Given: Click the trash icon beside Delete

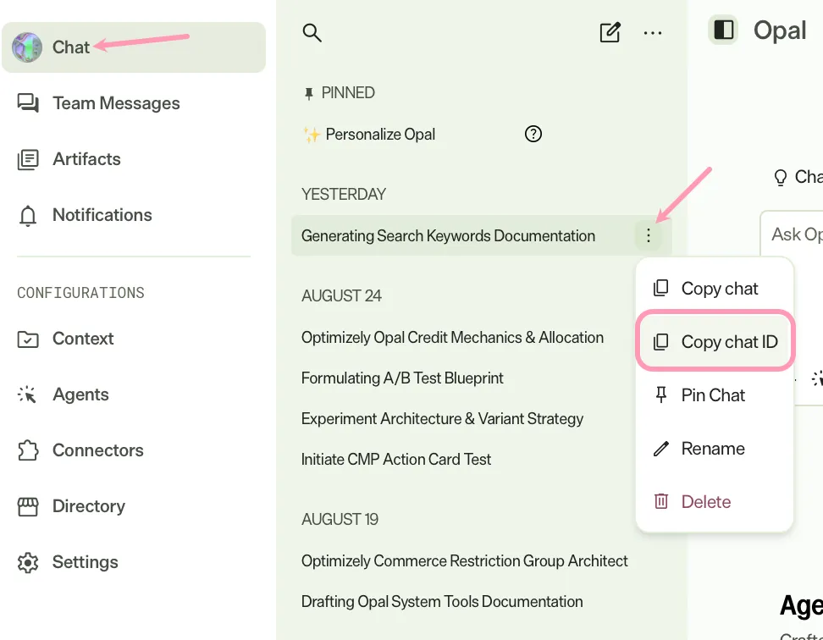Looking at the screenshot, I should [660, 501].
